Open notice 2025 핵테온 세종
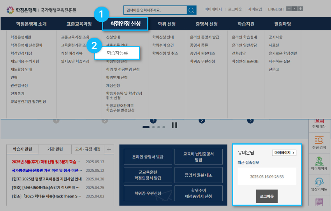The height and width of the screenshot is (211, 331). (46, 196)
